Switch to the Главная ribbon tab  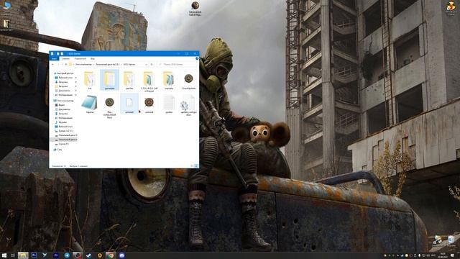tap(65, 59)
